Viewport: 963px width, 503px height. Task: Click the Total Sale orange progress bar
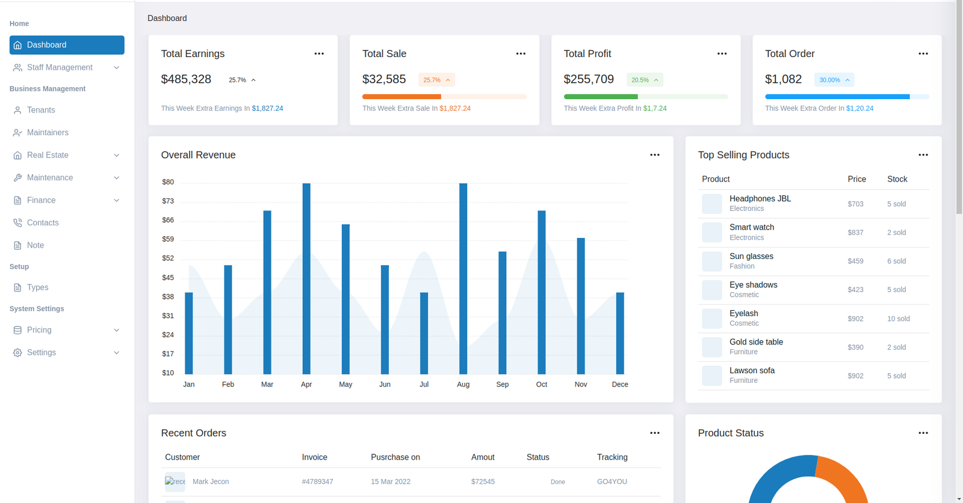(x=401, y=97)
